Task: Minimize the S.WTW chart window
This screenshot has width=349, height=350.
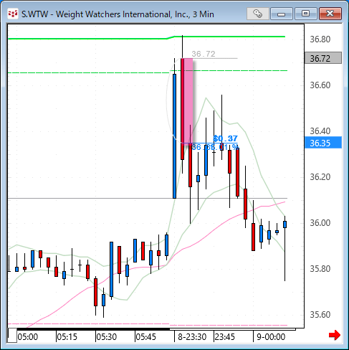Action: click(282, 14)
